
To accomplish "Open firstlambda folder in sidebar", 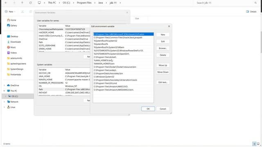I will pos(14,74).
